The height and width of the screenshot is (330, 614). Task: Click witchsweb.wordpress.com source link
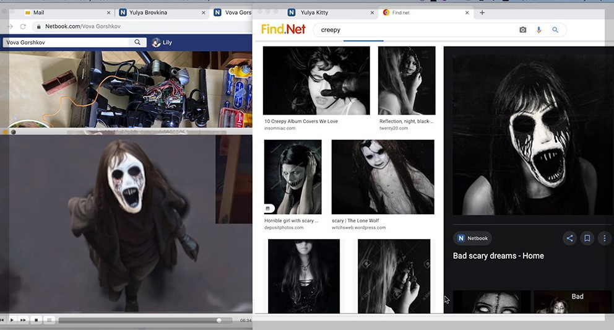pyautogui.click(x=359, y=228)
